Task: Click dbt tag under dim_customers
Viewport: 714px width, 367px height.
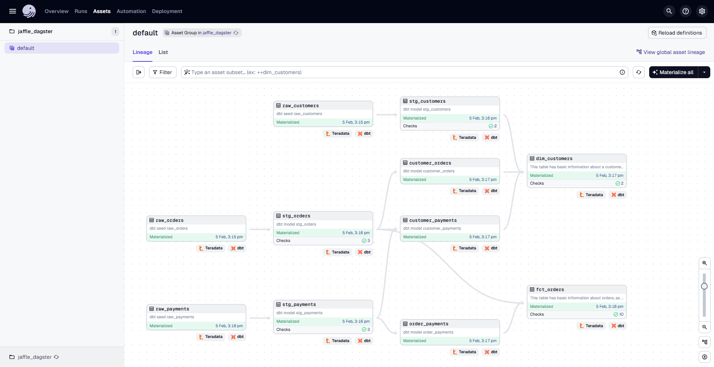Action: click(x=618, y=195)
